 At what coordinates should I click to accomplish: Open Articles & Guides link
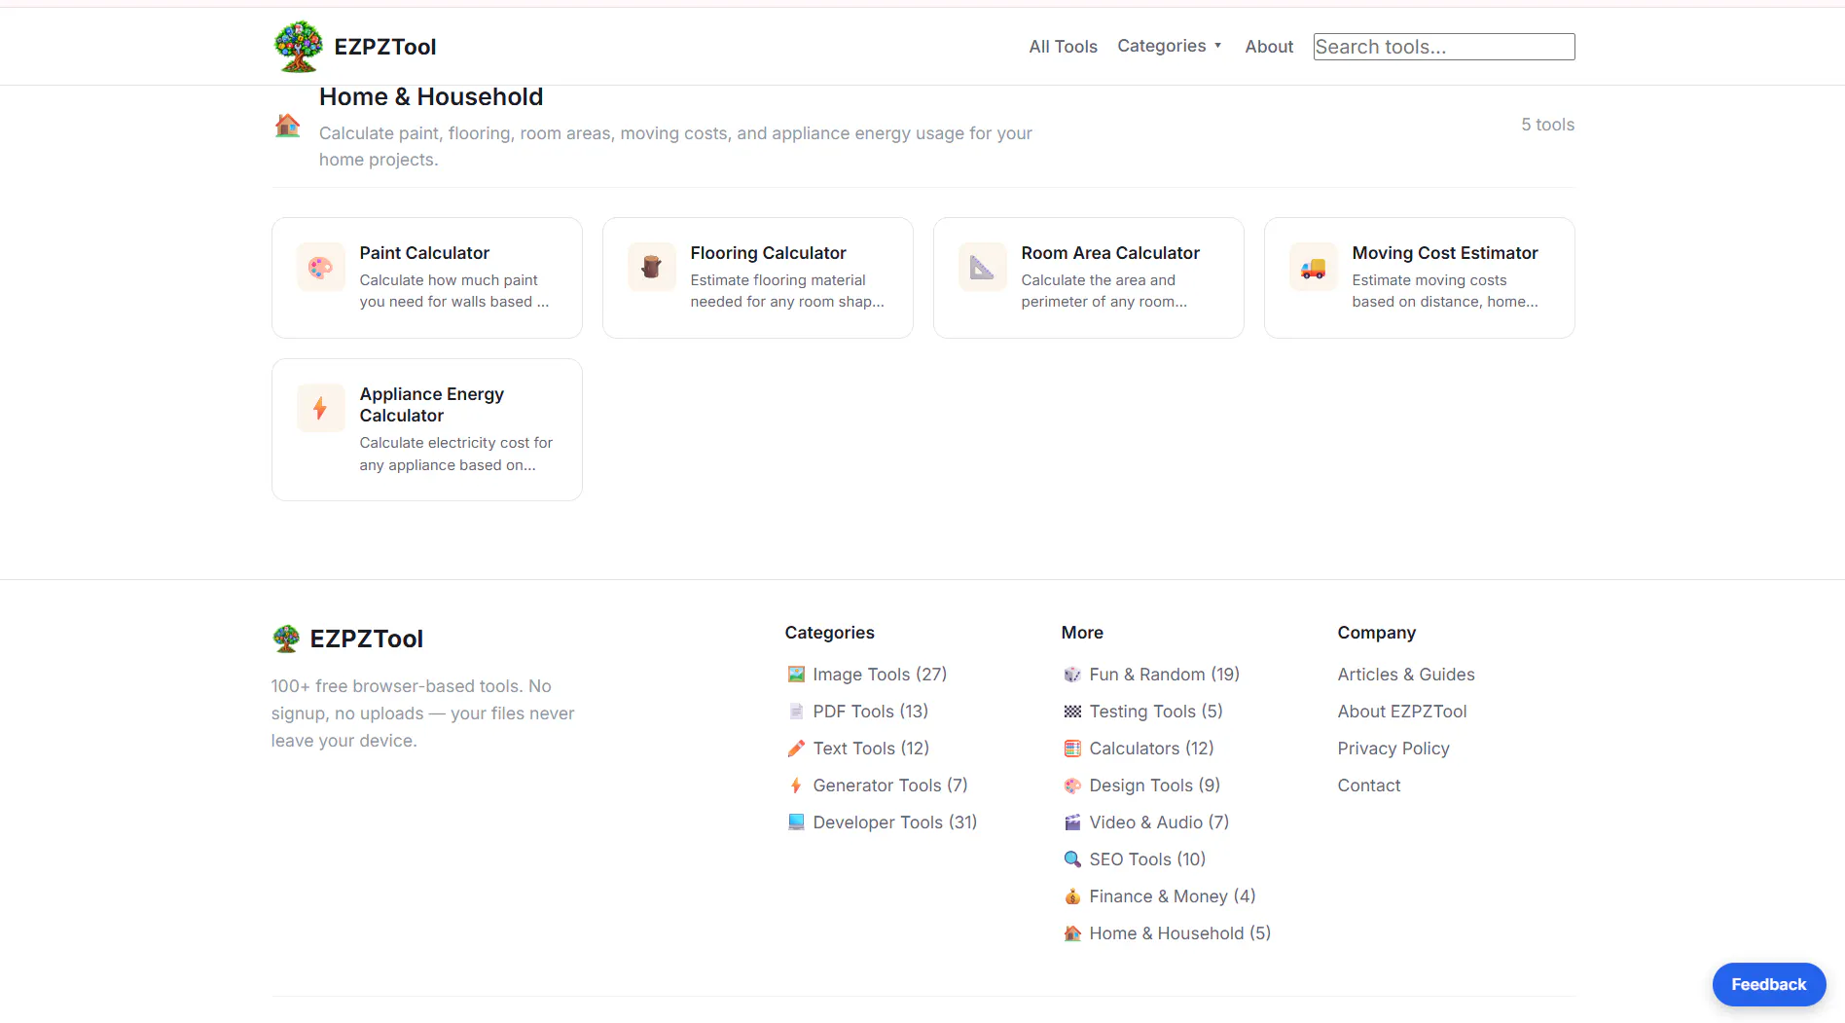coord(1405,675)
